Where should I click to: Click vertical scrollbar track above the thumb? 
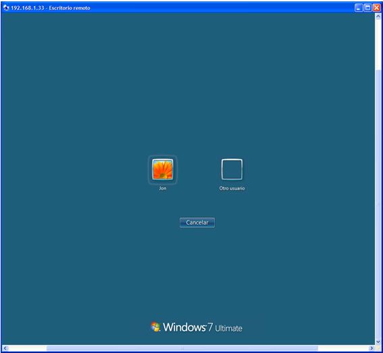(x=378, y=44)
